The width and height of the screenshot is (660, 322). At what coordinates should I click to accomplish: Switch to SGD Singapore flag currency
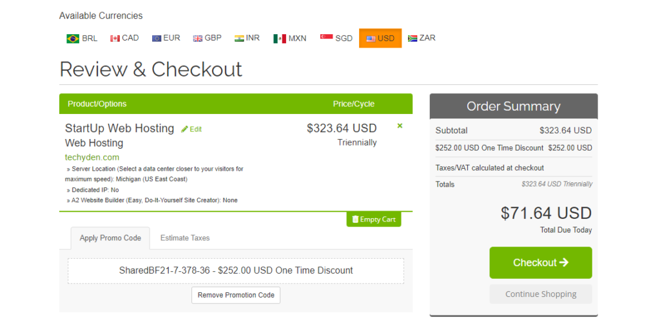(x=336, y=38)
